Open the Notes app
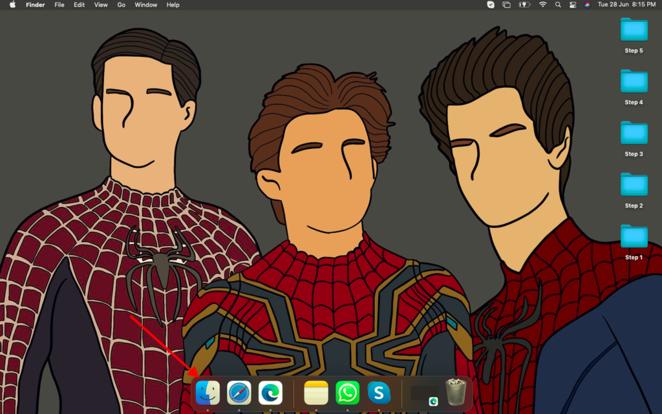Viewport: 662px width, 414px height. [316, 393]
